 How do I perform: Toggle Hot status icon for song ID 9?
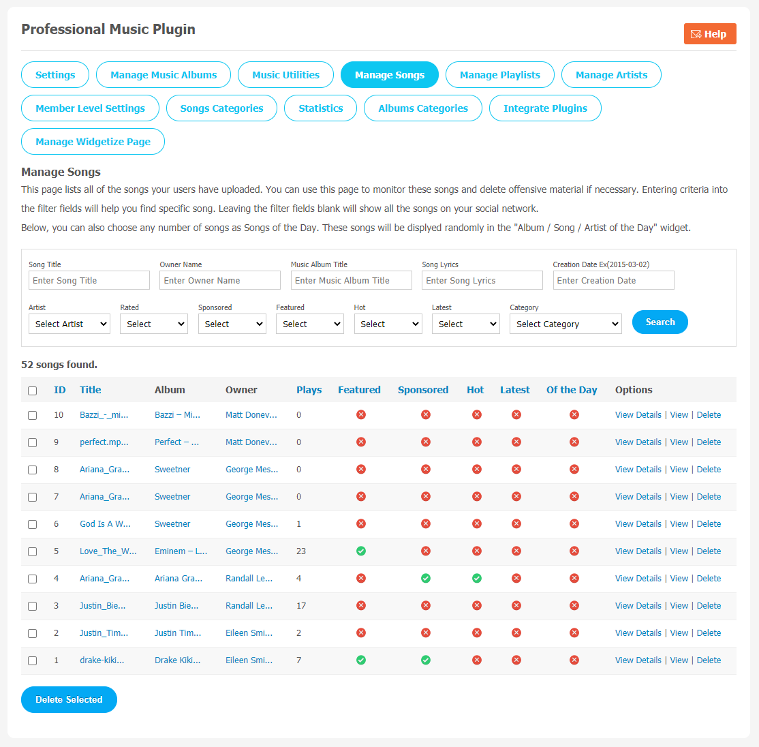point(477,442)
